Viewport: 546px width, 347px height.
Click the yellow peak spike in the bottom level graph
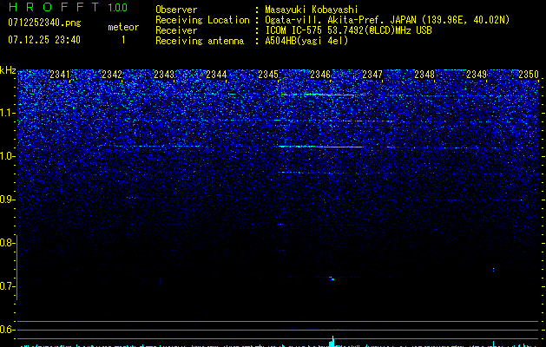coord(332,341)
